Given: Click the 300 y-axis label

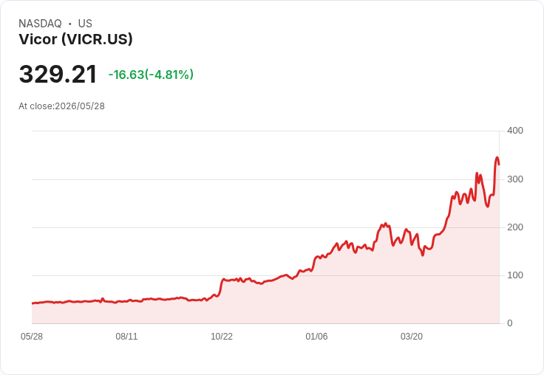Looking at the screenshot, I should [x=515, y=179].
